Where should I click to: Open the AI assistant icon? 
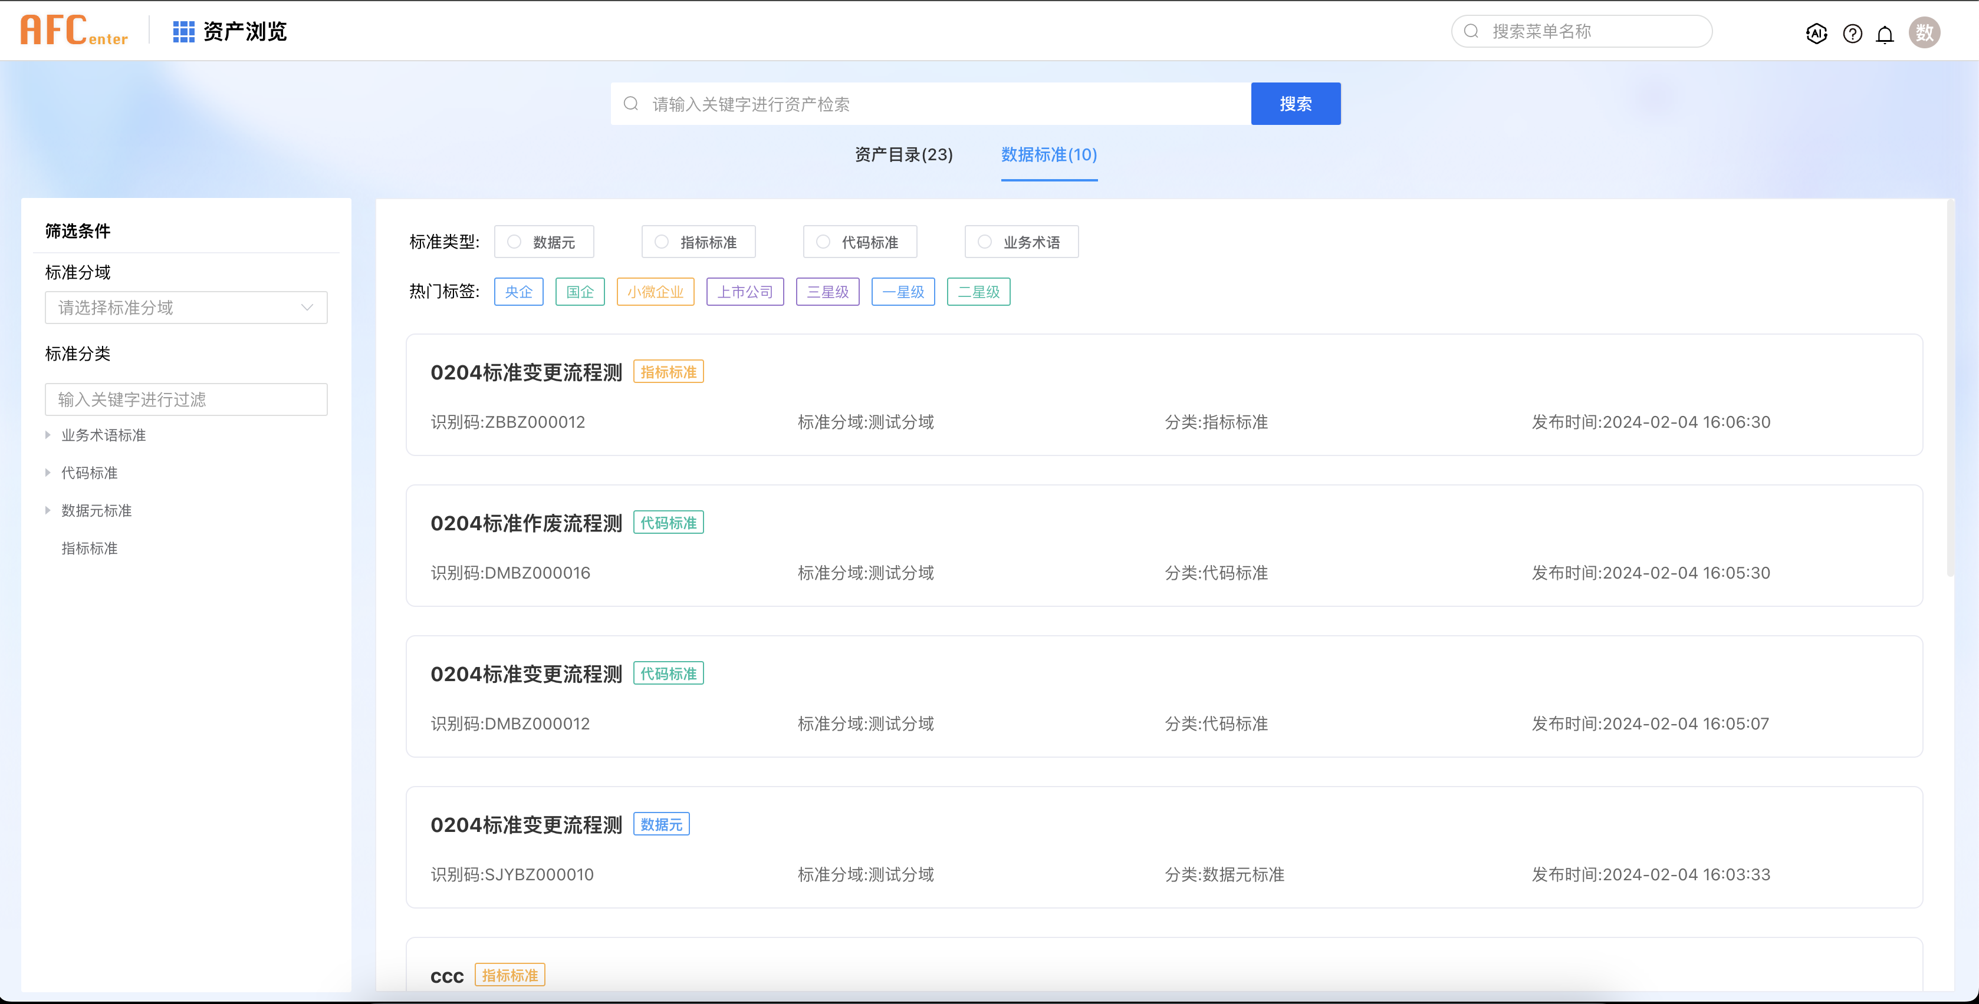point(1816,33)
